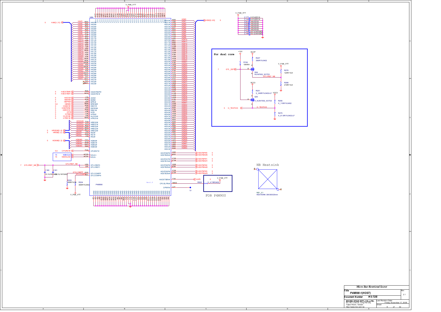Click the 10KR/4 value text

point(247,65)
